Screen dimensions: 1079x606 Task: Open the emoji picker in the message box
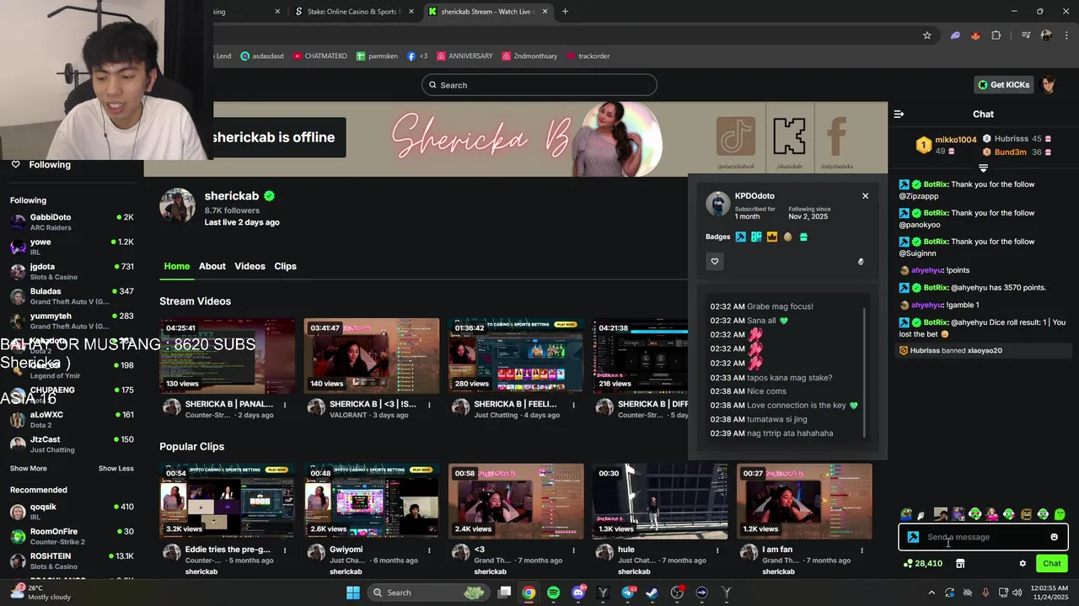[x=1054, y=537]
